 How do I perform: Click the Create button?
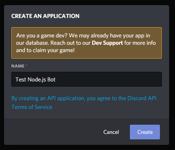145,132
